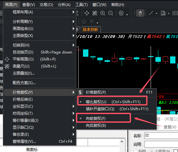Open the 画面(P) menu
Viewport: 178px width, 152px height.
[11, 5]
